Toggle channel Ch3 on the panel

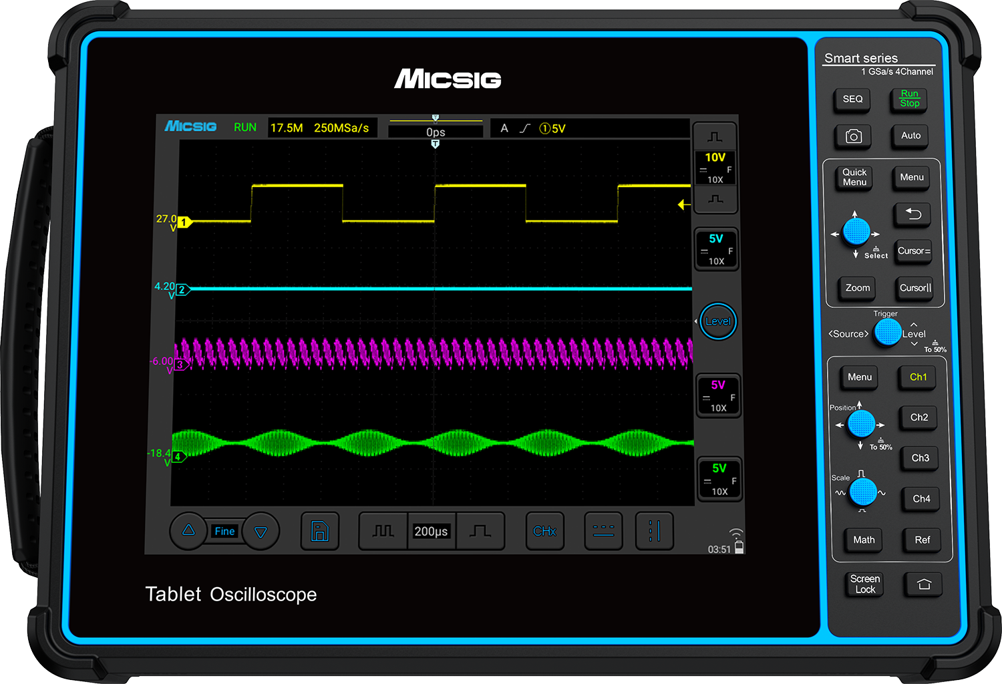coord(920,458)
